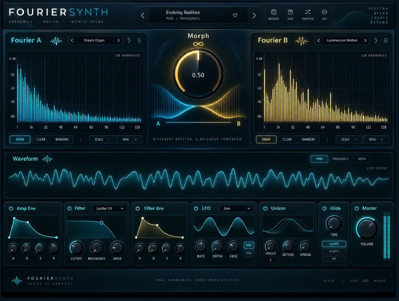Click the infinity icon in footer
The width and height of the screenshot is (399, 301).
pyautogui.click(x=365, y=281)
